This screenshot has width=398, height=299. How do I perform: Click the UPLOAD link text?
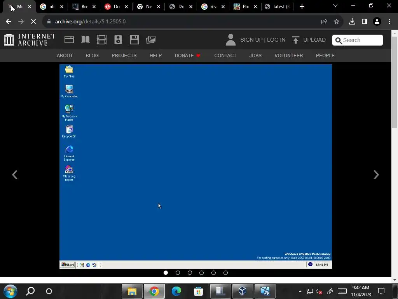click(x=314, y=40)
